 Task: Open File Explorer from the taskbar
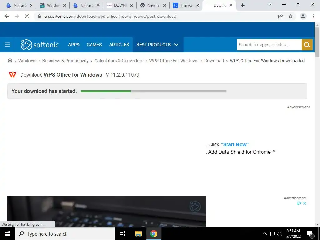(x=138, y=234)
